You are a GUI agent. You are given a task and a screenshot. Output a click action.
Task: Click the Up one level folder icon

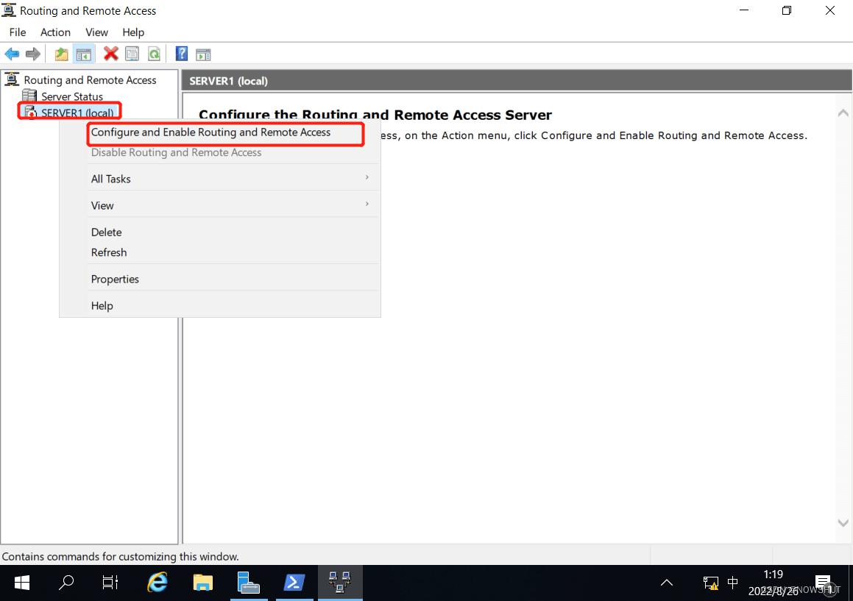pyautogui.click(x=62, y=54)
